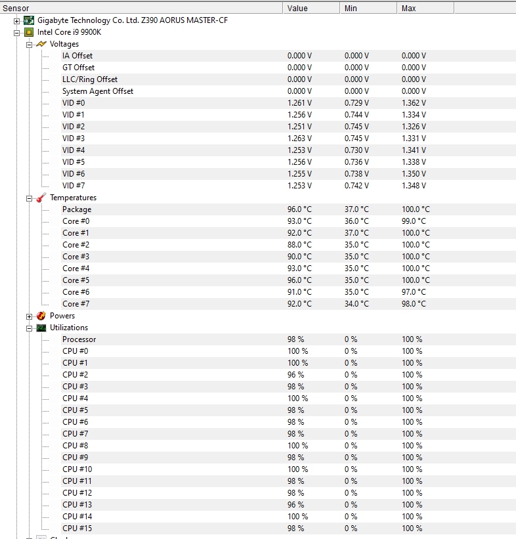Viewport: 516px width, 539px height.
Task: Click the Value column header
Action: pos(311,8)
